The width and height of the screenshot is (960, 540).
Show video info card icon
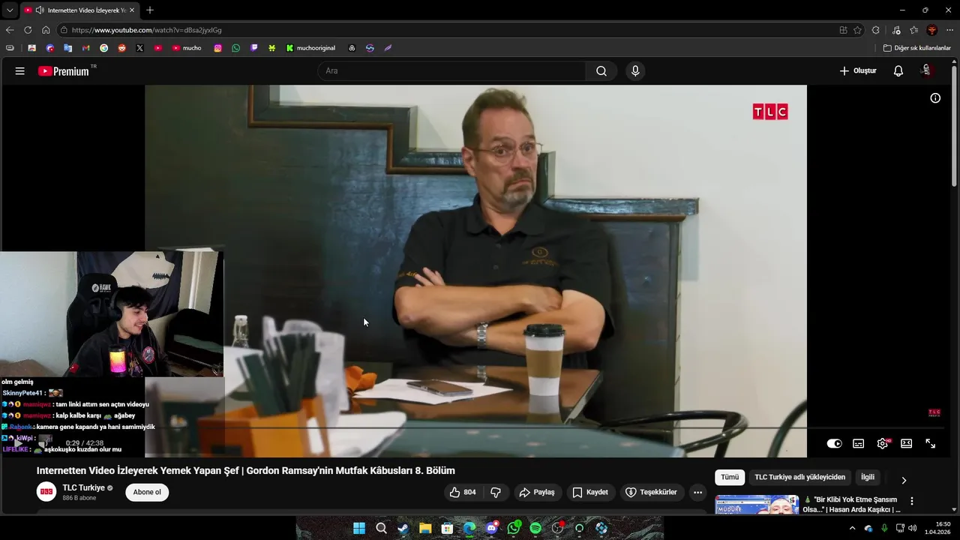coord(935,98)
